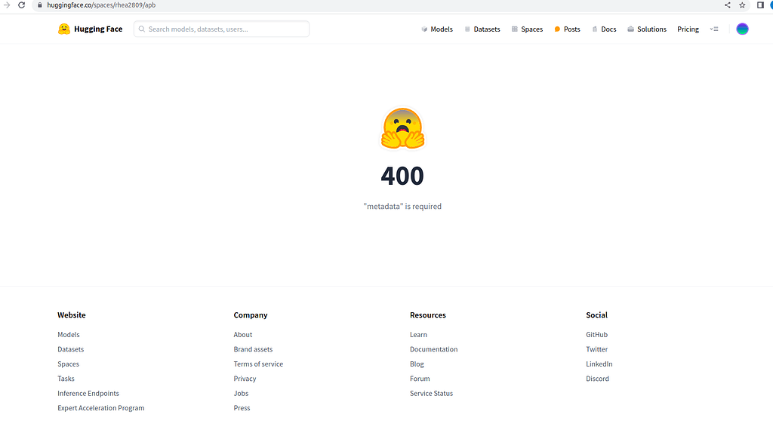Bookmark the page with the star icon
773x445 pixels.
point(742,5)
